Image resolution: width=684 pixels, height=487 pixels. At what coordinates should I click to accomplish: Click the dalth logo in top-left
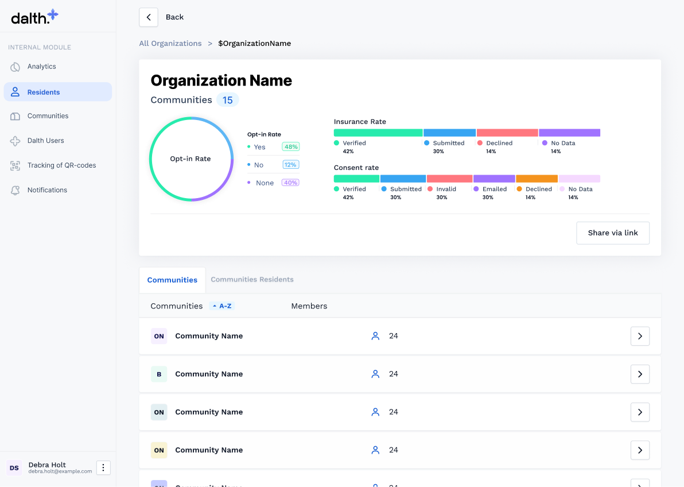pos(34,17)
